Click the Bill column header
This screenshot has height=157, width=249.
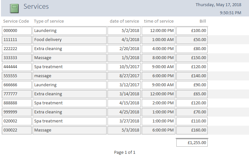(202, 21)
